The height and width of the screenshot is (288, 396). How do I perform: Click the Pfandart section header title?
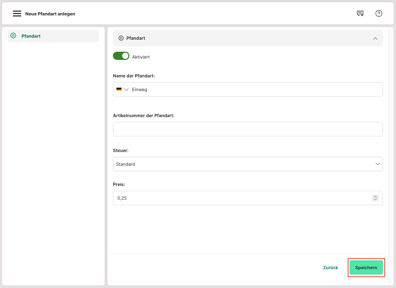pyautogui.click(x=136, y=38)
